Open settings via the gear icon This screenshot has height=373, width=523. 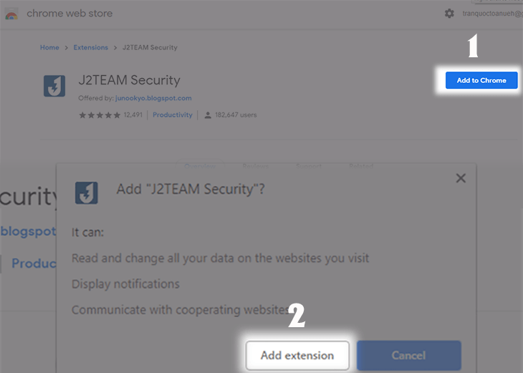449,14
